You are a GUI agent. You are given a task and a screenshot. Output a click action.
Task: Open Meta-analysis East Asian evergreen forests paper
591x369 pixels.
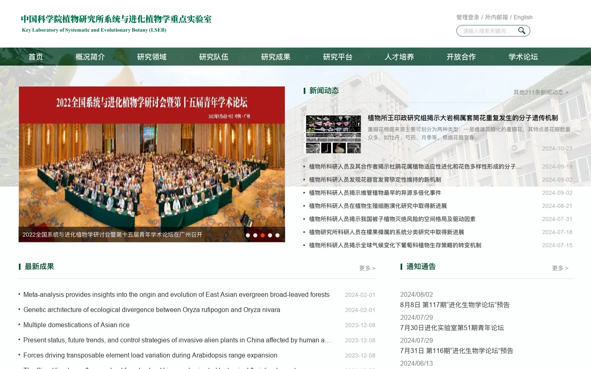click(176, 294)
